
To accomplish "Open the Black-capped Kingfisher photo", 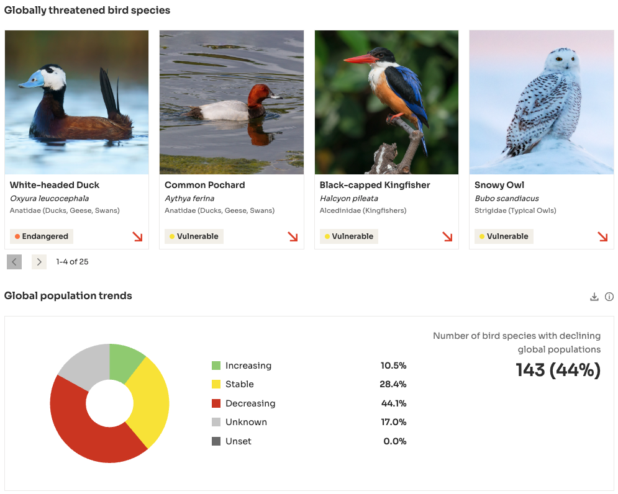I will 386,102.
